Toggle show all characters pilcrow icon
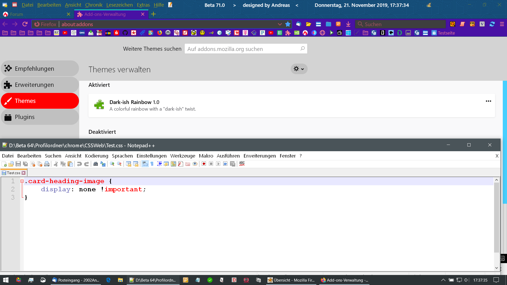Image resolution: width=507 pixels, height=285 pixels. pyautogui.click(x=152, y=164)
